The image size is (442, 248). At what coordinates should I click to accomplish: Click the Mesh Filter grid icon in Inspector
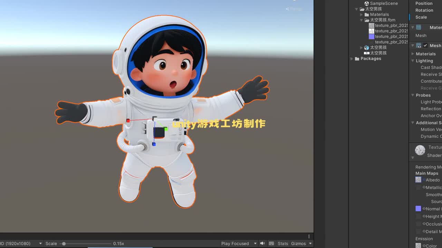(x=419, y=27)
